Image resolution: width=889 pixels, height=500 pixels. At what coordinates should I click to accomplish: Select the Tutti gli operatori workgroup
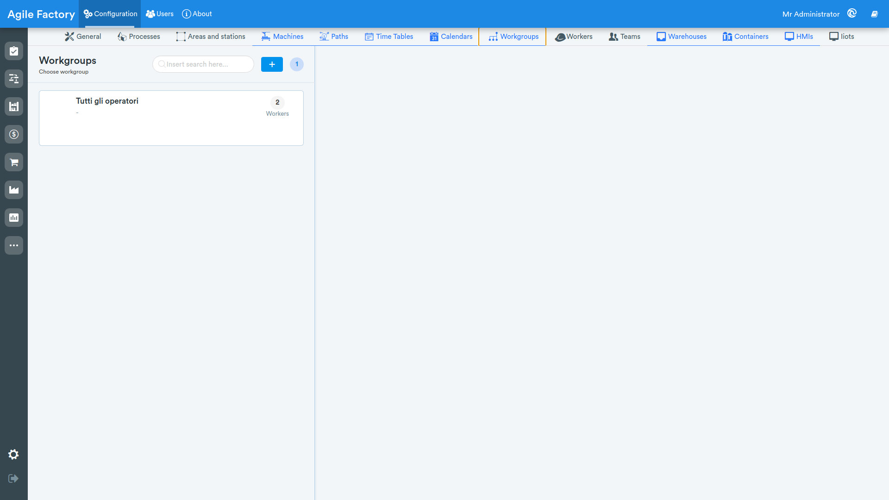(x=171, y=118)
